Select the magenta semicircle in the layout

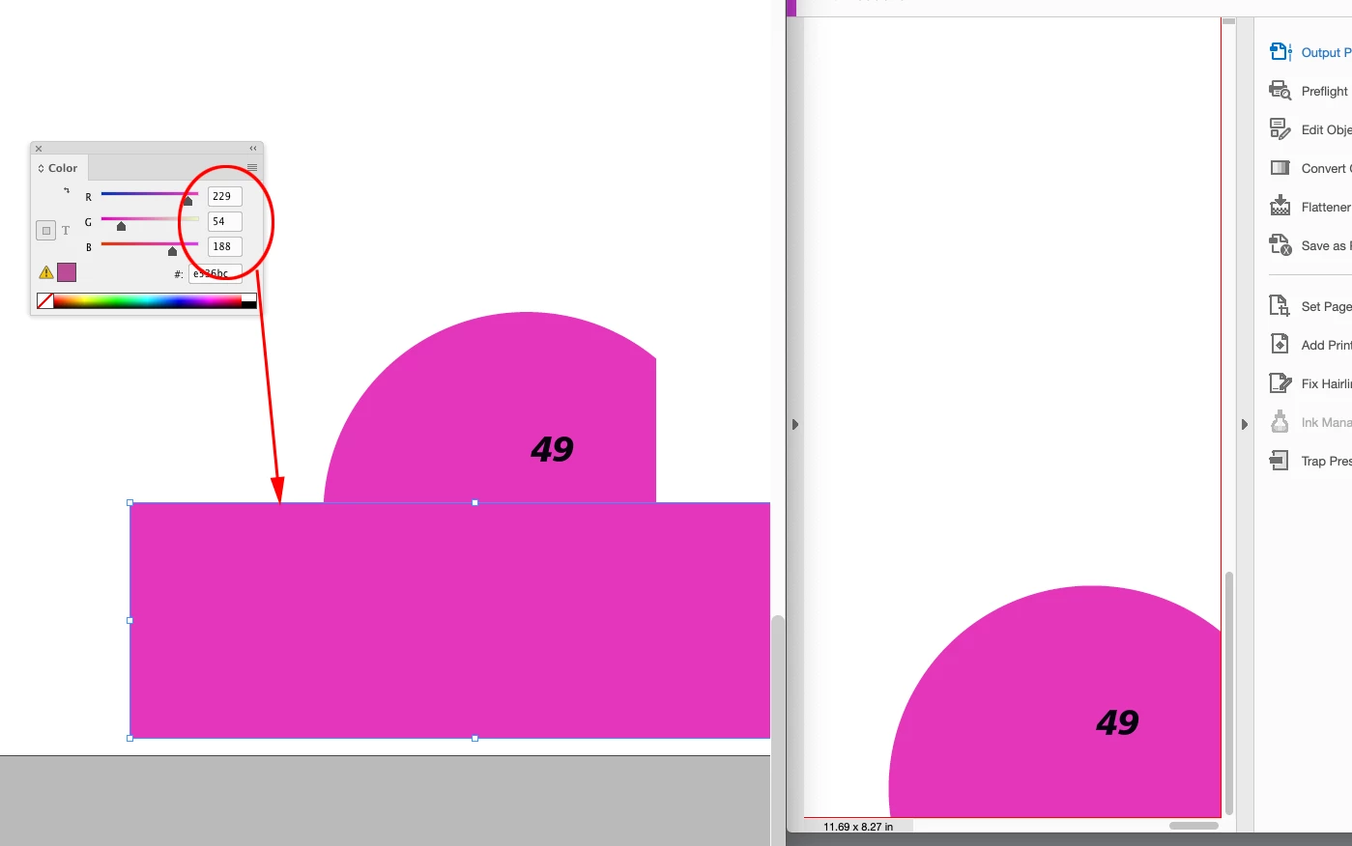490,407
